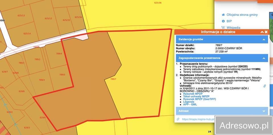Select parcel 629/2 on the map
Image resolution: width=273 pixels, height=135 pixels.
pyautogui.click(x=10, y=112)
